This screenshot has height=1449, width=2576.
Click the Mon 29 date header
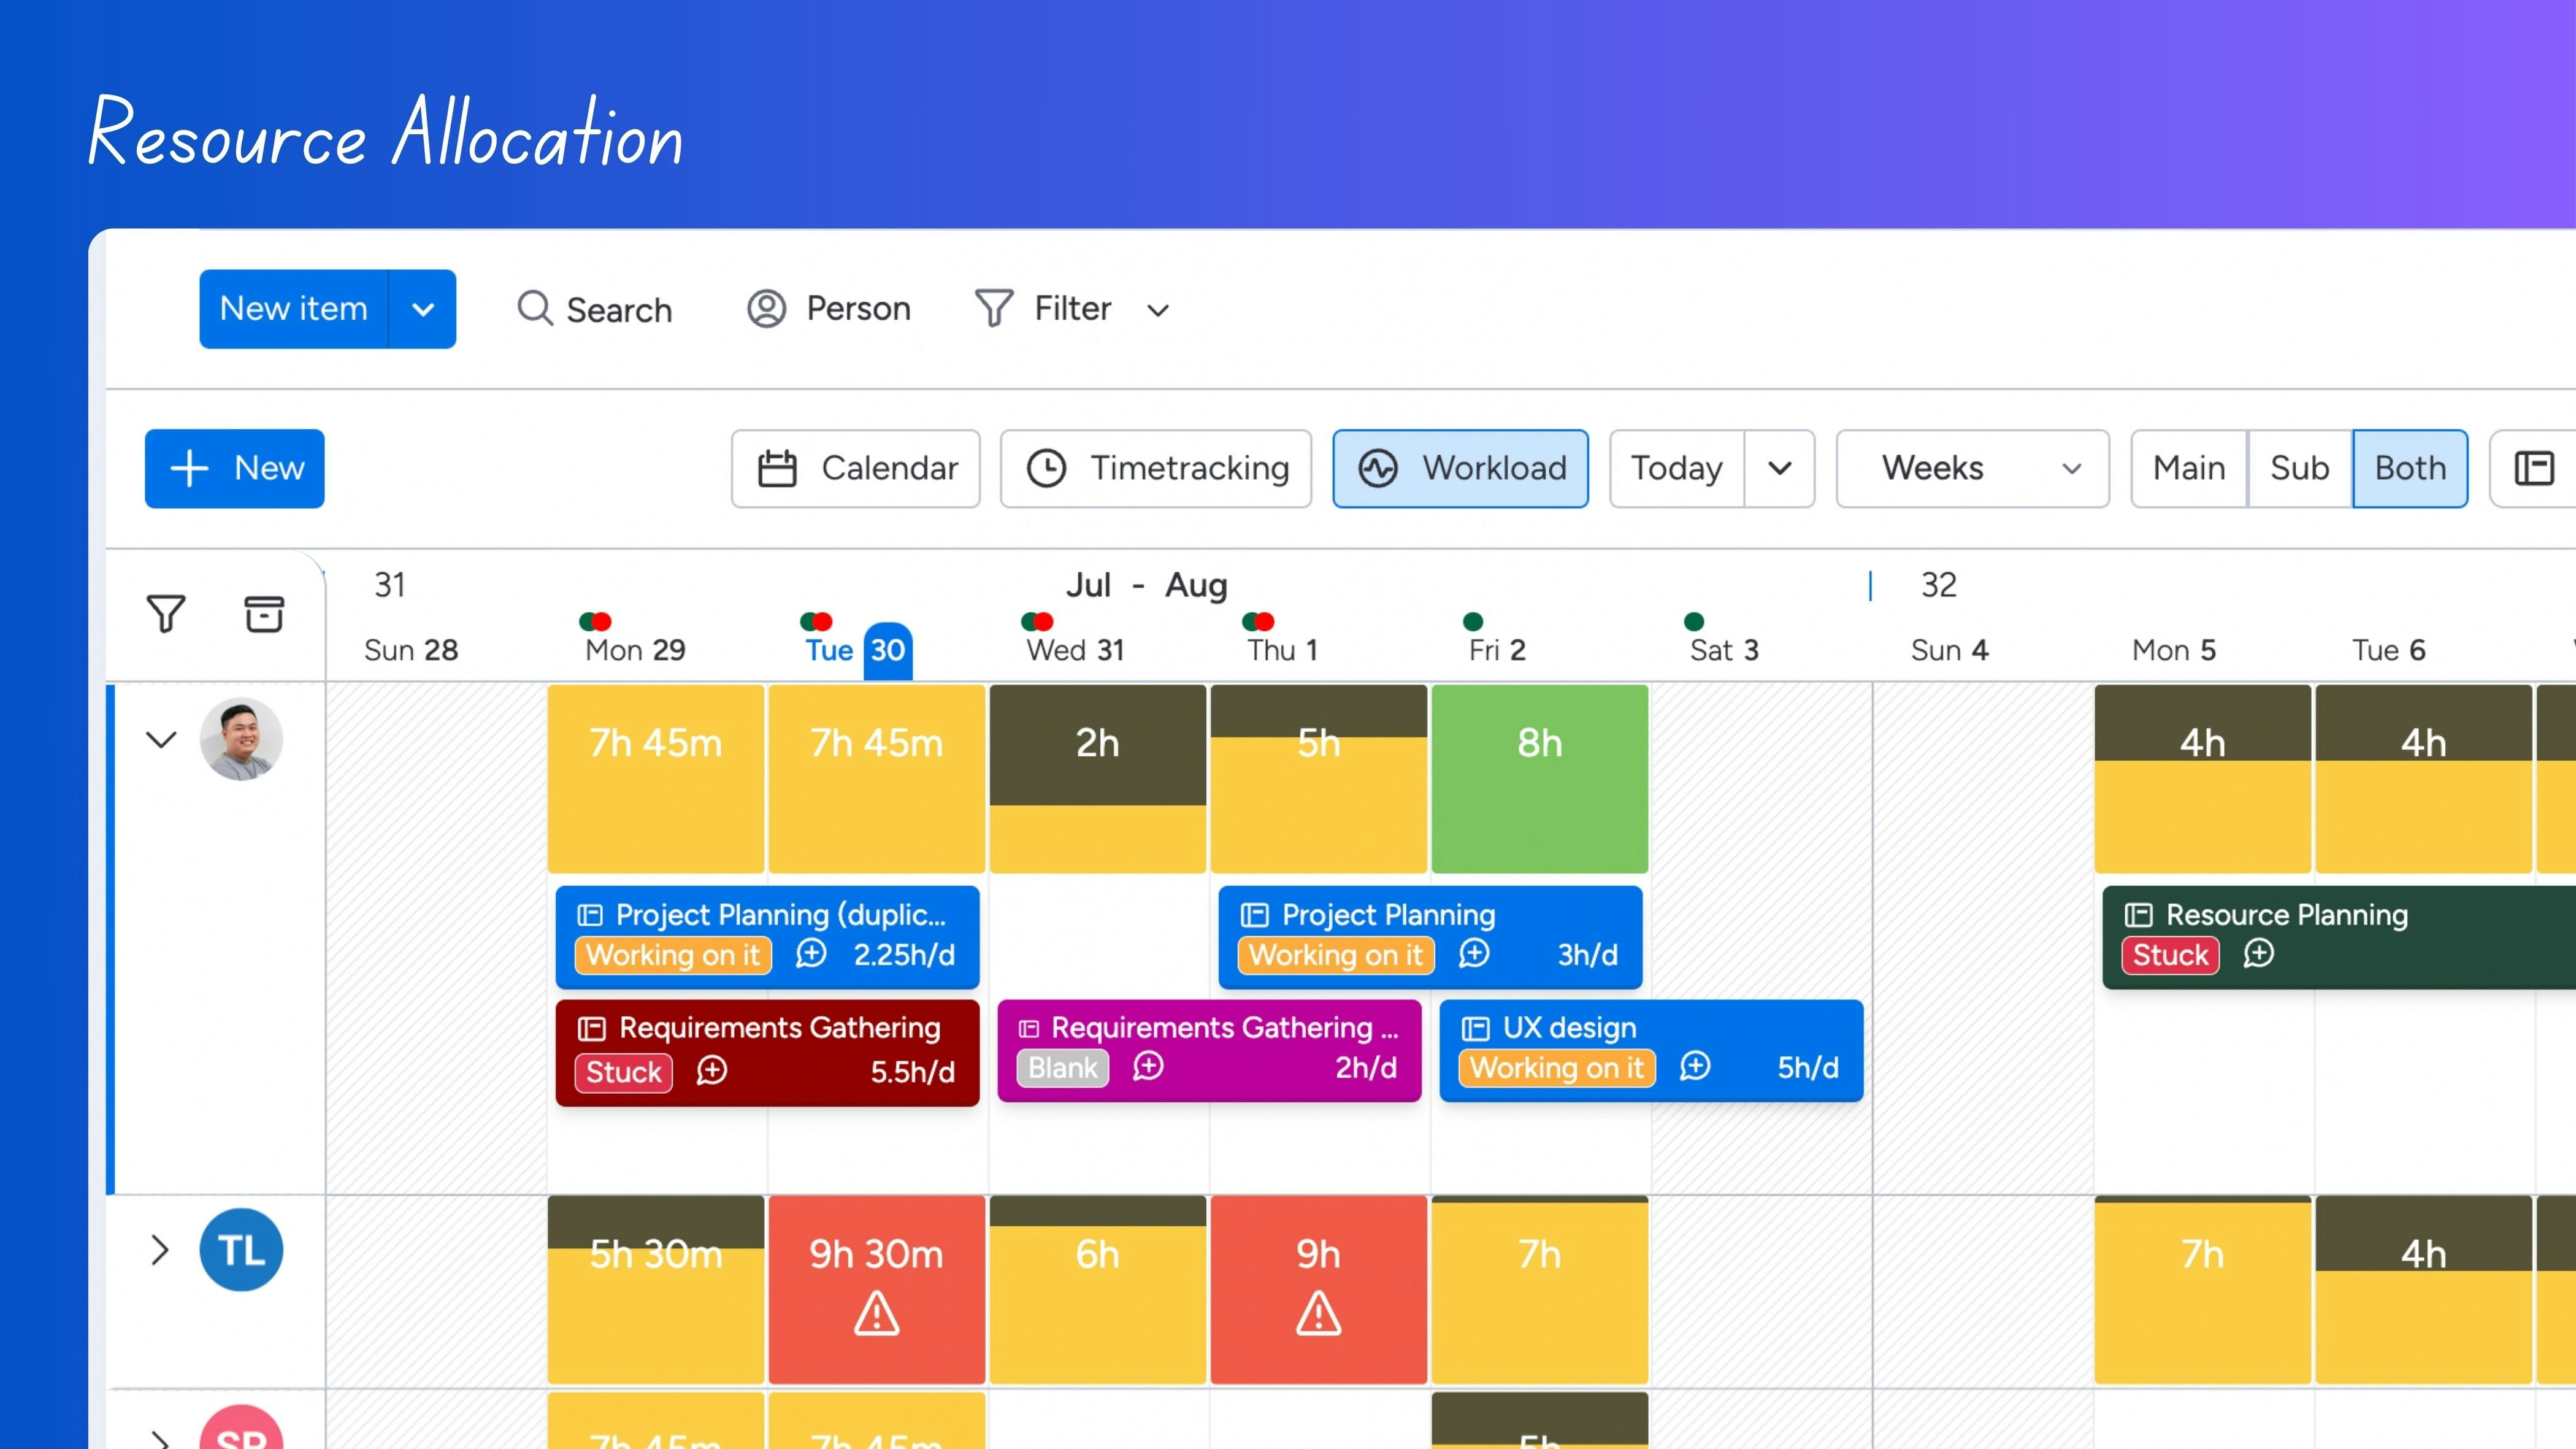(636, 650)
